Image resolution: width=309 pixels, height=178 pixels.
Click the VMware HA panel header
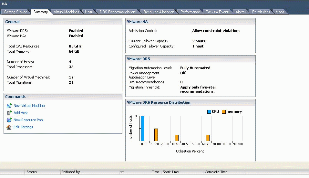click(x=191, y=22)
